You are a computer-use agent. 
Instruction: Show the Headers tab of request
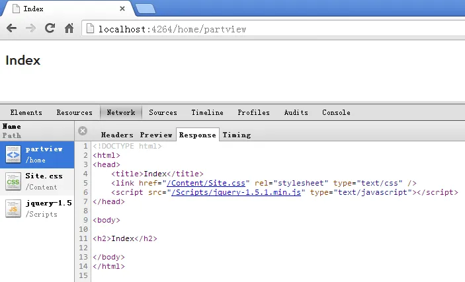coord(117,135)
